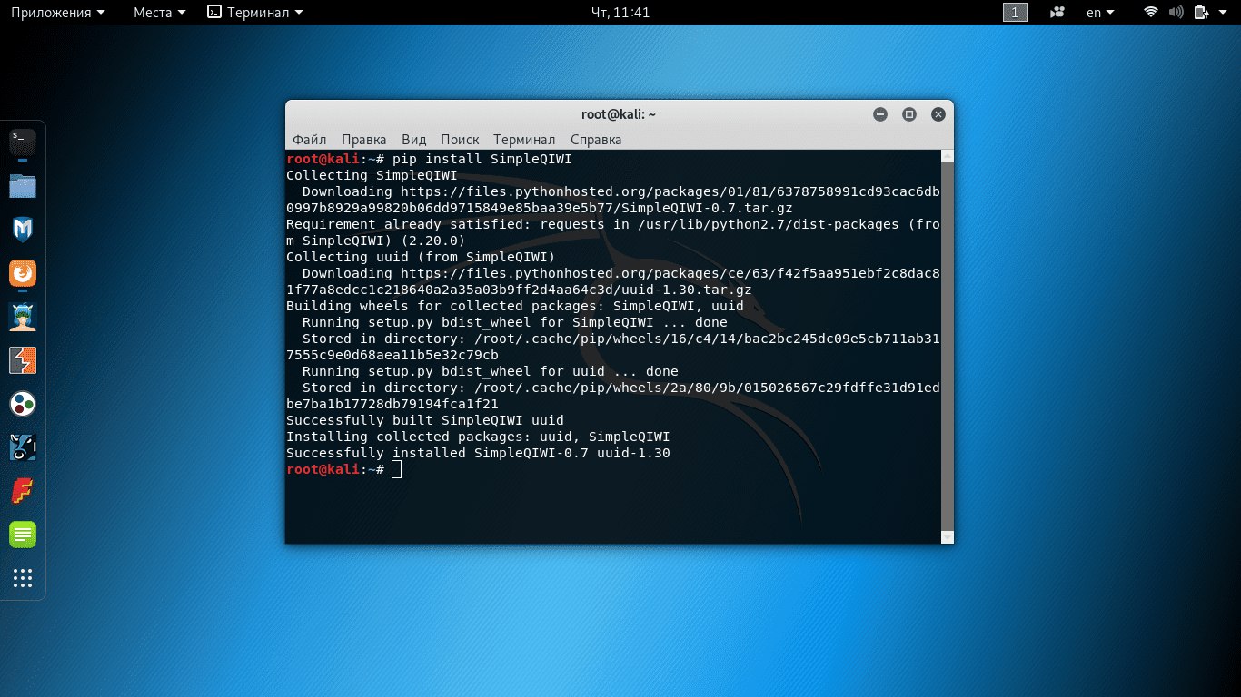
Task: Open the Terminal launcher in the dock
Action: 23,142
